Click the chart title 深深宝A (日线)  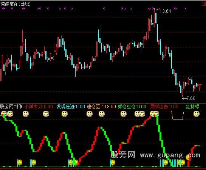[x=15, y=4]
